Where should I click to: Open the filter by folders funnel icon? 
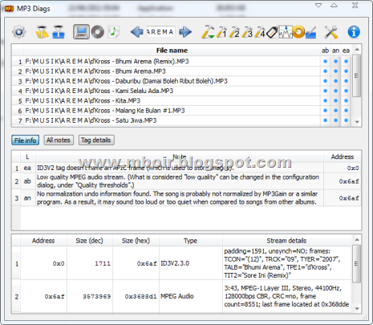pyautogui.click(x=59, y=32)
